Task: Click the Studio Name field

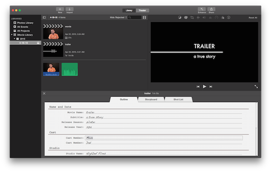Action: [x=164, y=153]
